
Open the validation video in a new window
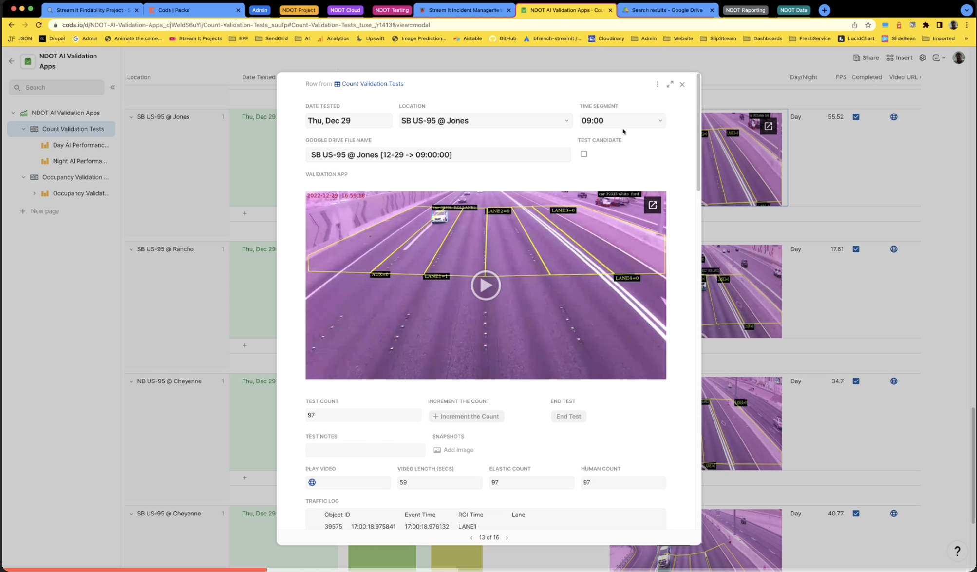[x=652, y=205]
